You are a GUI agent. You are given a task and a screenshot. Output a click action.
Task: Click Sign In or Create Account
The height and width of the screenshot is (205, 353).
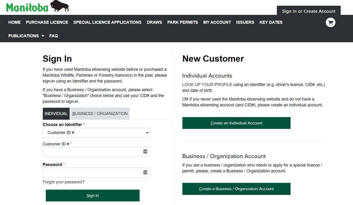point(309,11)
